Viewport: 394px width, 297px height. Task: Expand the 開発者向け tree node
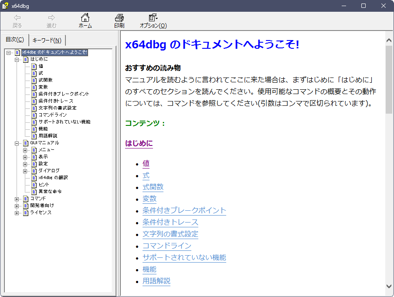[x=17, y=206]
